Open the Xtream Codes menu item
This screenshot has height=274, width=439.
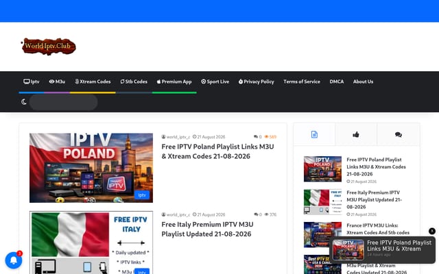(93, 82)
